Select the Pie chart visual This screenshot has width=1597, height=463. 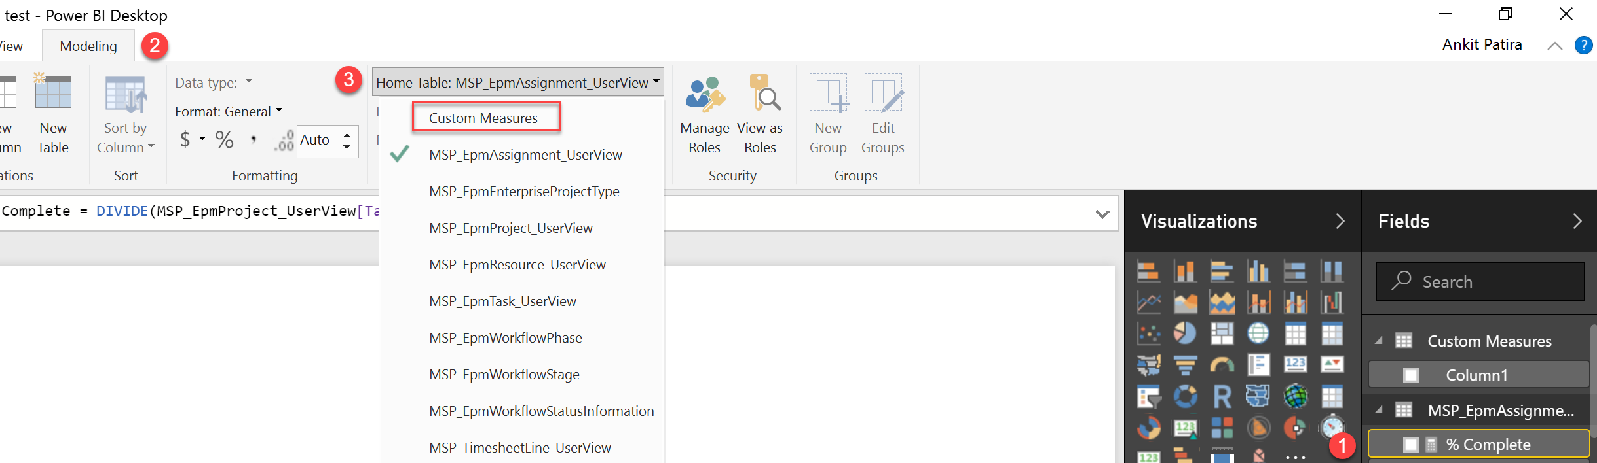click(1184, 334)
